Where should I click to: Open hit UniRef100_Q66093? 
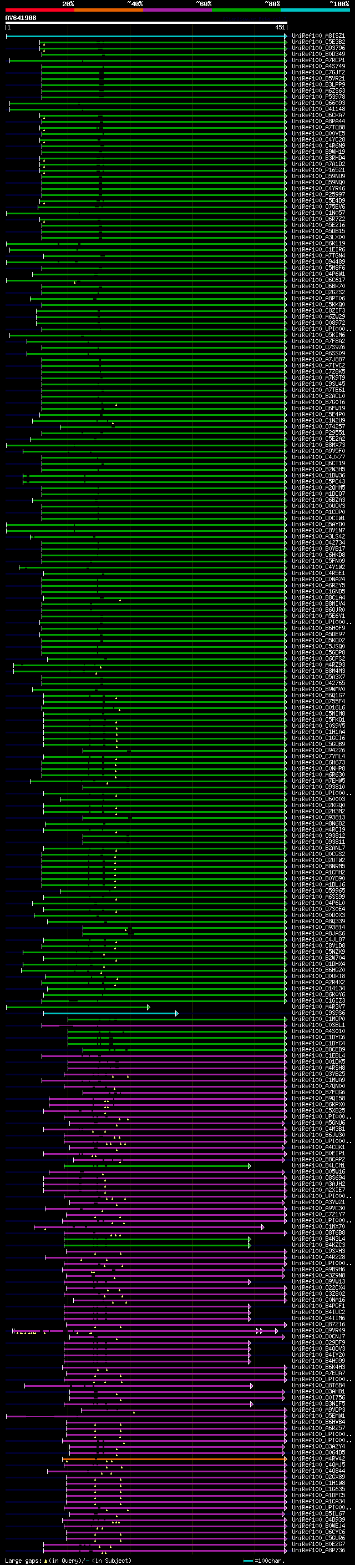click(x=318, y=103)
